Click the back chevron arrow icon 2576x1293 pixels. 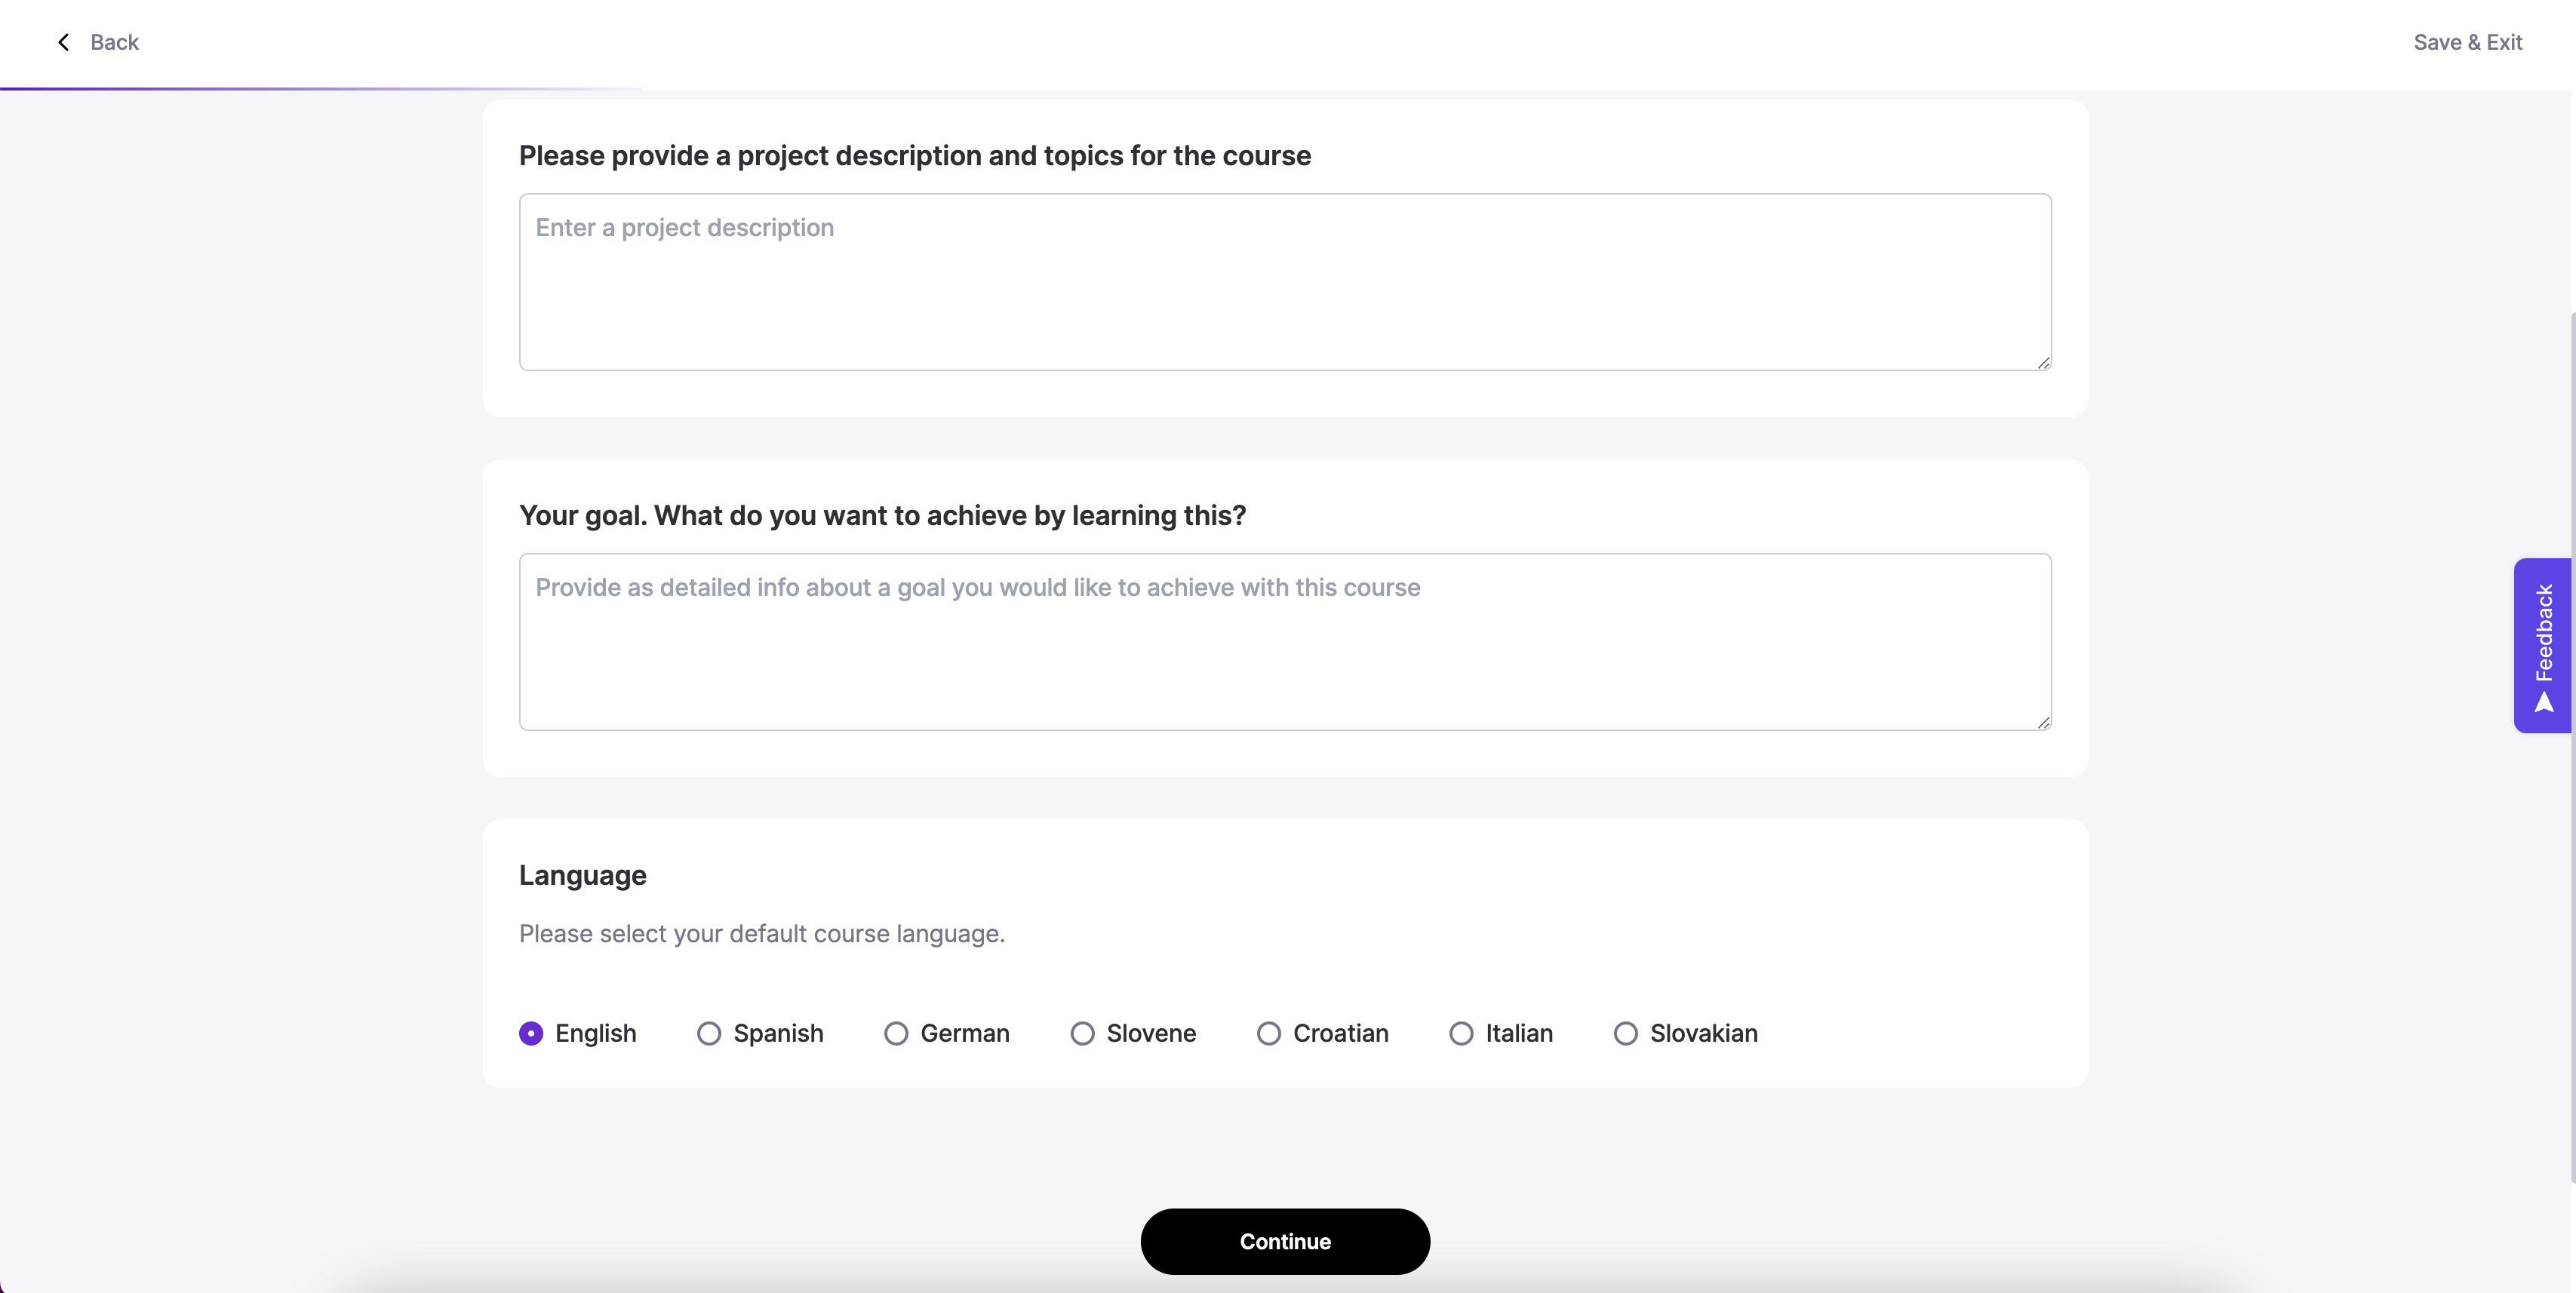tap(64, 42)
